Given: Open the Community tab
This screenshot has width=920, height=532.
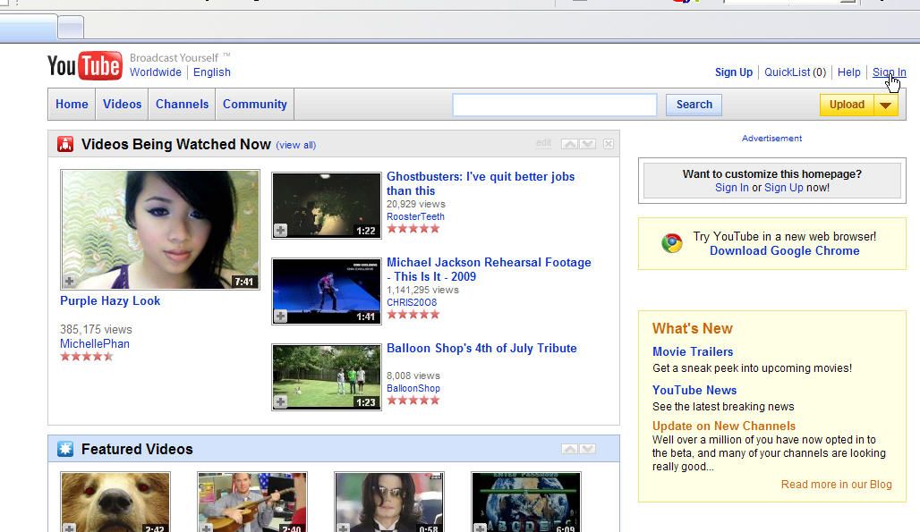Looking at the screenshot, I should tap(255, 105).
